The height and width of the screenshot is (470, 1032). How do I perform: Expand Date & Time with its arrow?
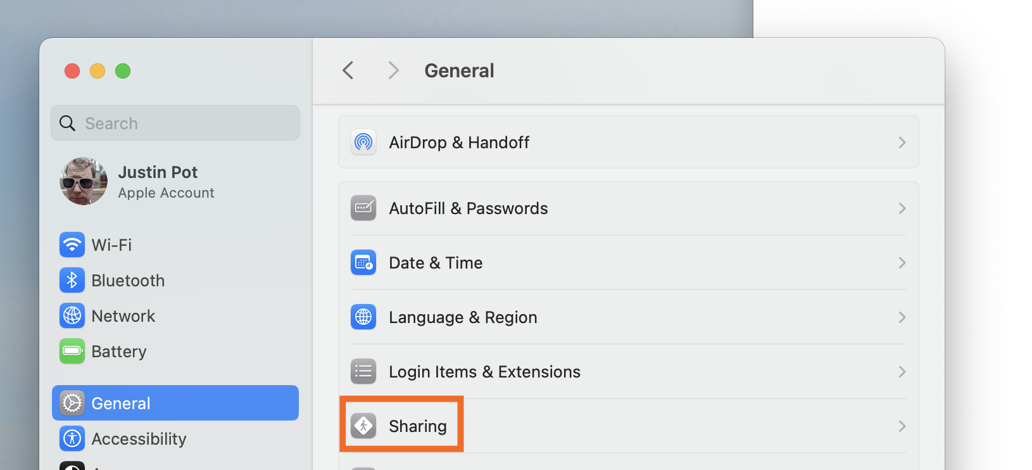(902, 262)
